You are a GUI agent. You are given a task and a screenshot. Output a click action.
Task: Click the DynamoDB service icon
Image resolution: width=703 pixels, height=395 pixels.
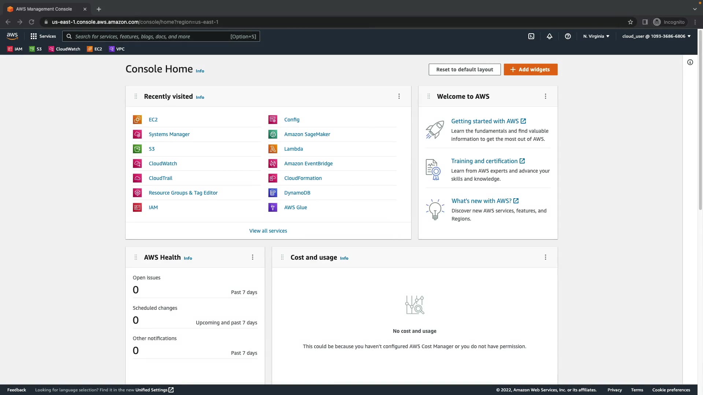273,193
